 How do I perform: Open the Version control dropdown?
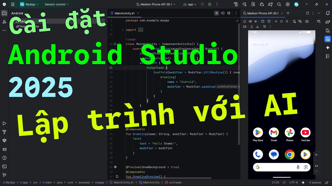point(57,4)
